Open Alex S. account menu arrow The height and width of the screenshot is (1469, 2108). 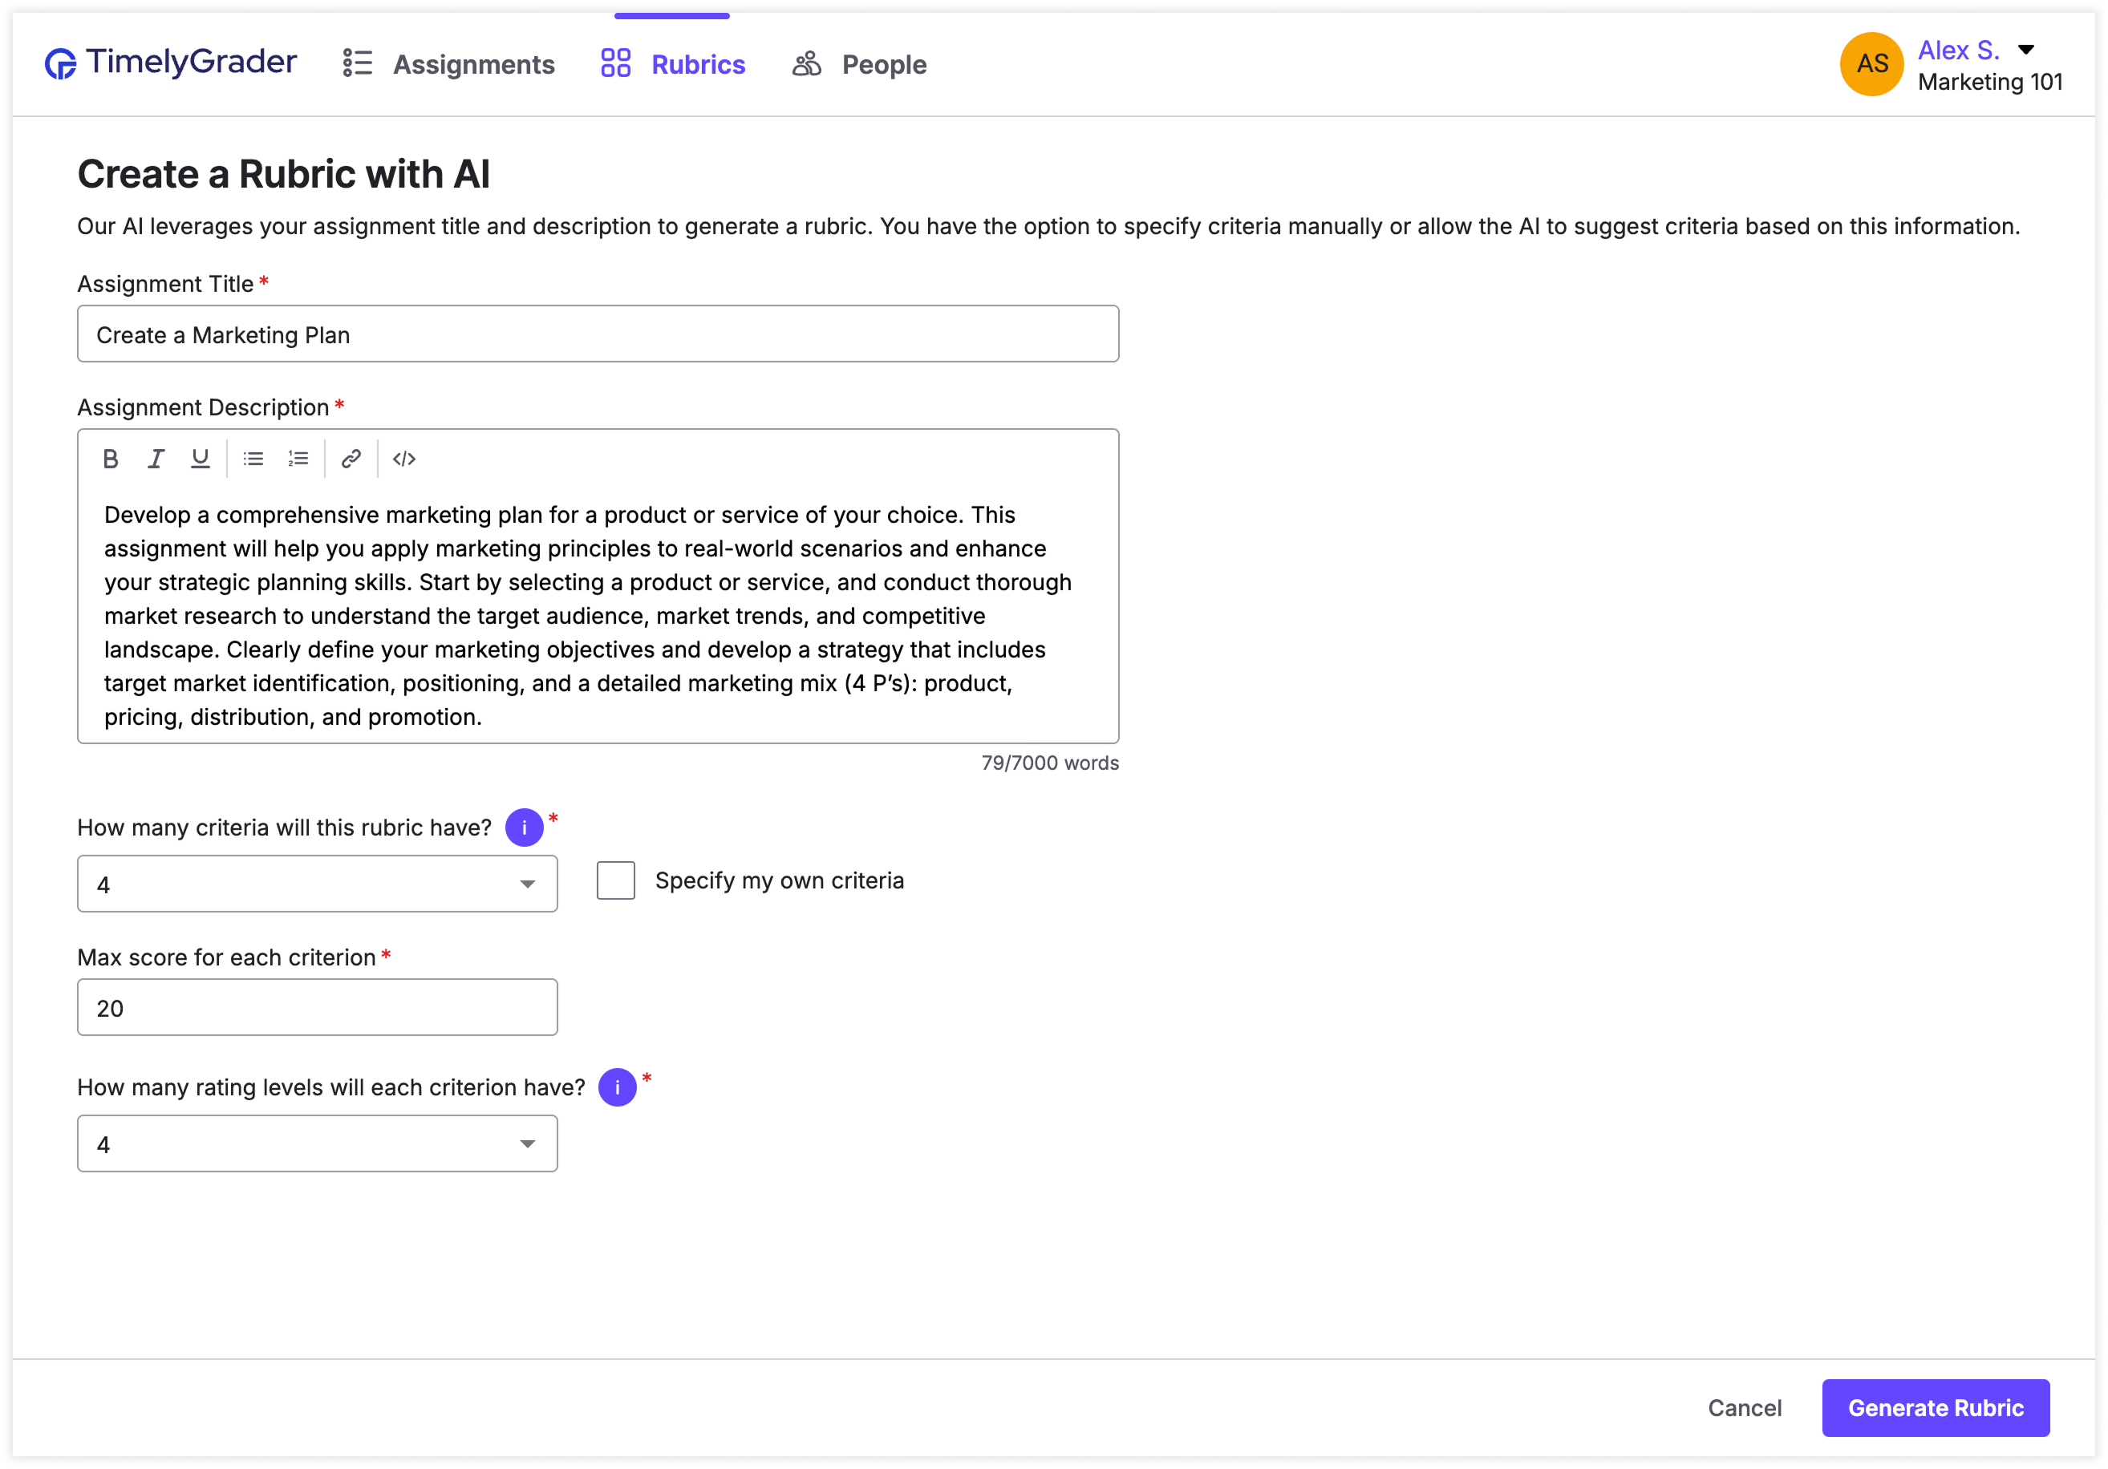click(2025, 50)
